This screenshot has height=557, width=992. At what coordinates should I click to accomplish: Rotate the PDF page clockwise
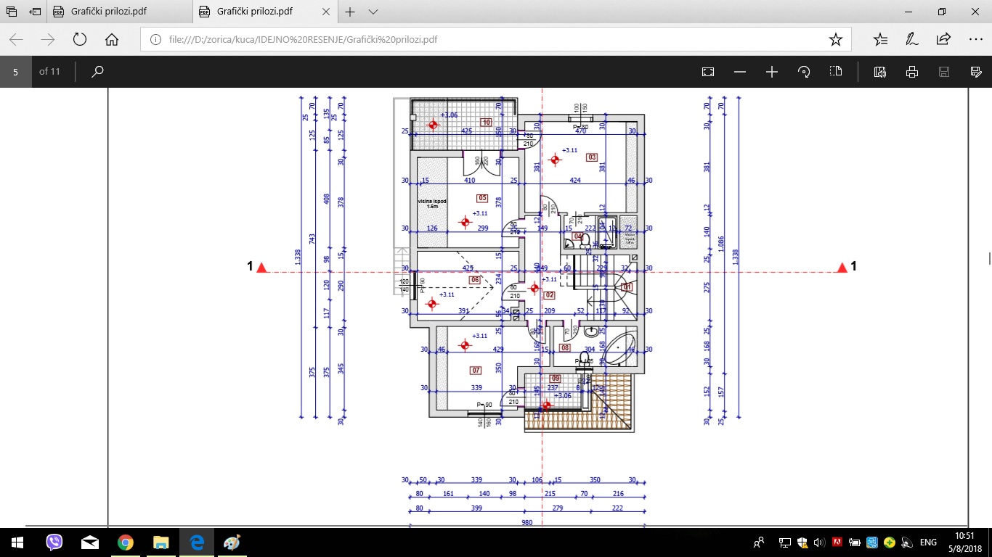click(x=804, y=72)
